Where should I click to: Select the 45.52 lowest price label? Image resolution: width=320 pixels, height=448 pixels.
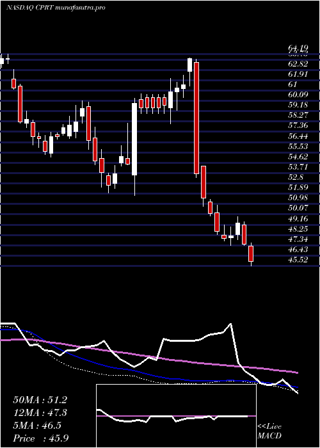(x=298, y=260)
